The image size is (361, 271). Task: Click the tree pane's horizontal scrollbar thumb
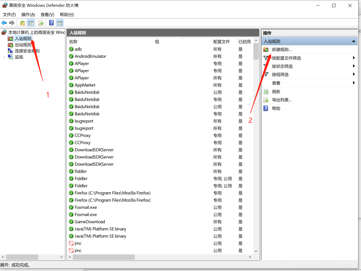coord(22,257)
